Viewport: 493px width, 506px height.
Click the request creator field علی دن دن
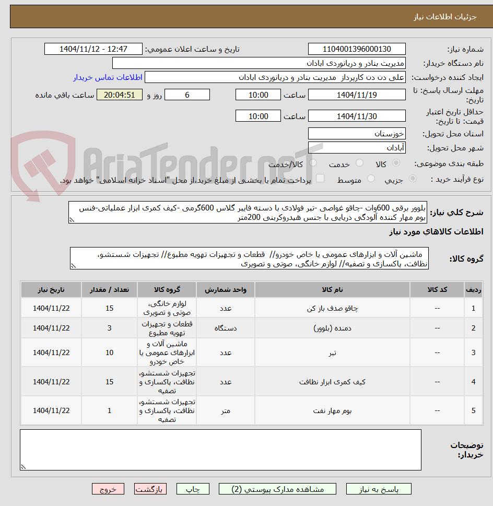coord(275,77)
